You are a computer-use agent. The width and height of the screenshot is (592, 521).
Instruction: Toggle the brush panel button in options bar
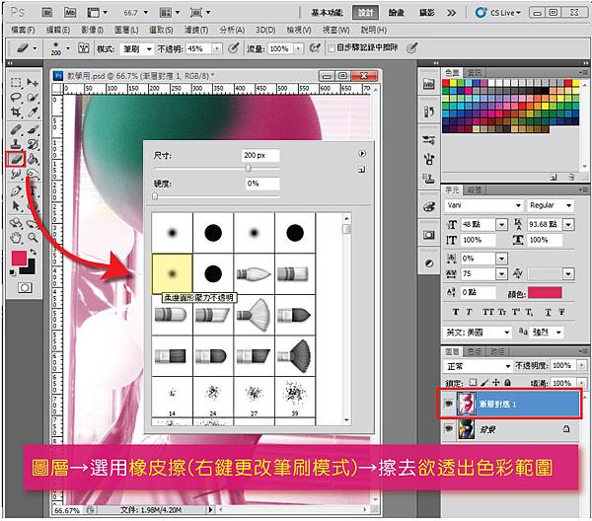pyautogui.click(x=84, y=48)
